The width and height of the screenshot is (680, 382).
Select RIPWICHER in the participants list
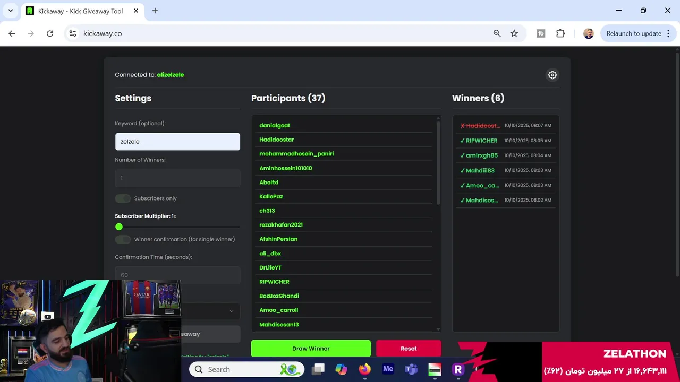tap(274, 282)
